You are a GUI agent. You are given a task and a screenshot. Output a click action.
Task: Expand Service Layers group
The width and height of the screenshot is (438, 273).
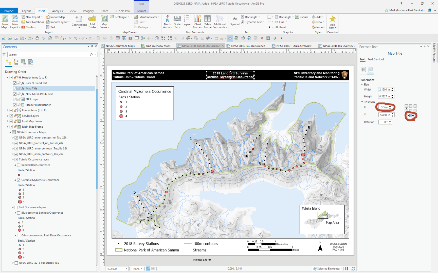pos(7,116)
